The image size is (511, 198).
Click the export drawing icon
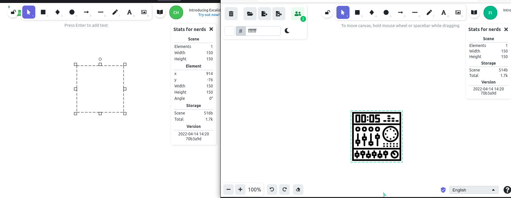click(x=264, y=14)
